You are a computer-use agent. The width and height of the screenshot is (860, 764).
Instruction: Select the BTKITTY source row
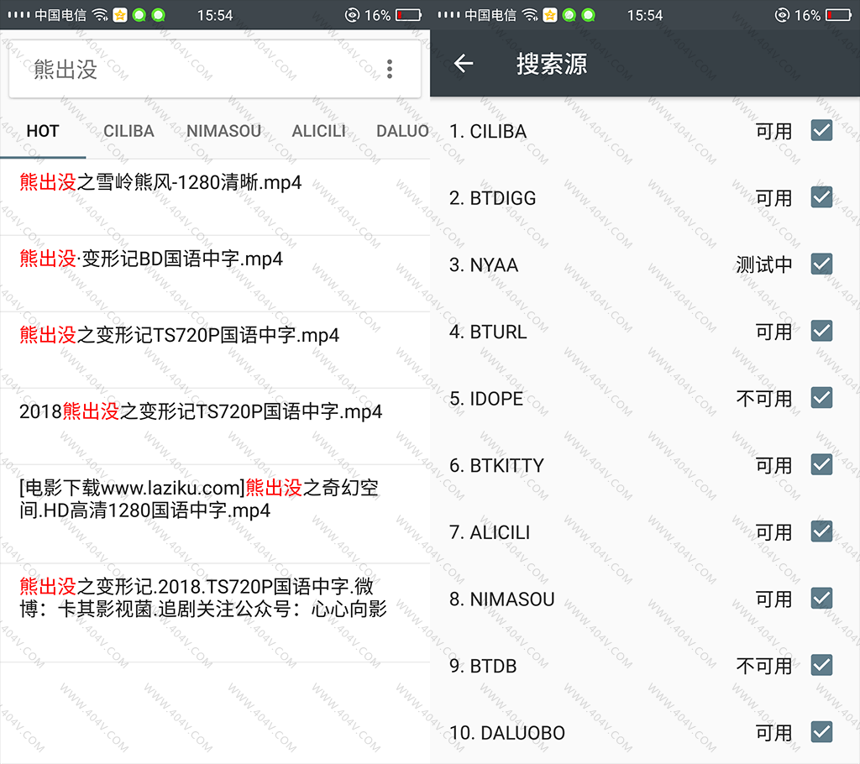pyautogui.click(x=588, y=465)
